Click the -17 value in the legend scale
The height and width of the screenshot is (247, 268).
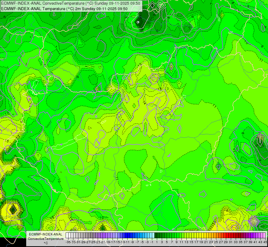point(113,242)
